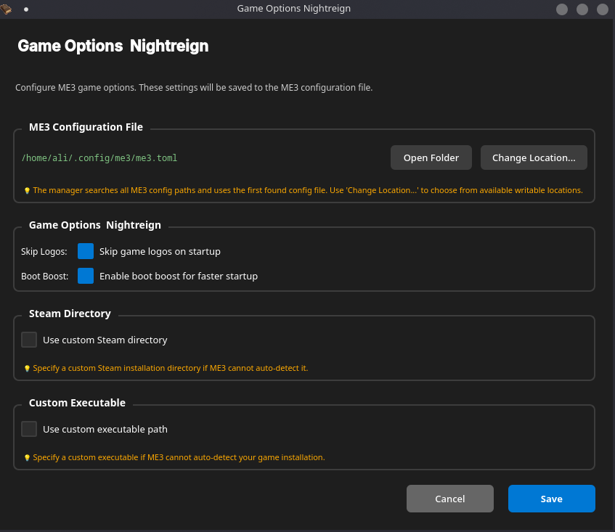Open the ME3 config folder
The height and width of the screenshot is (532, 615).
(431, 157)
